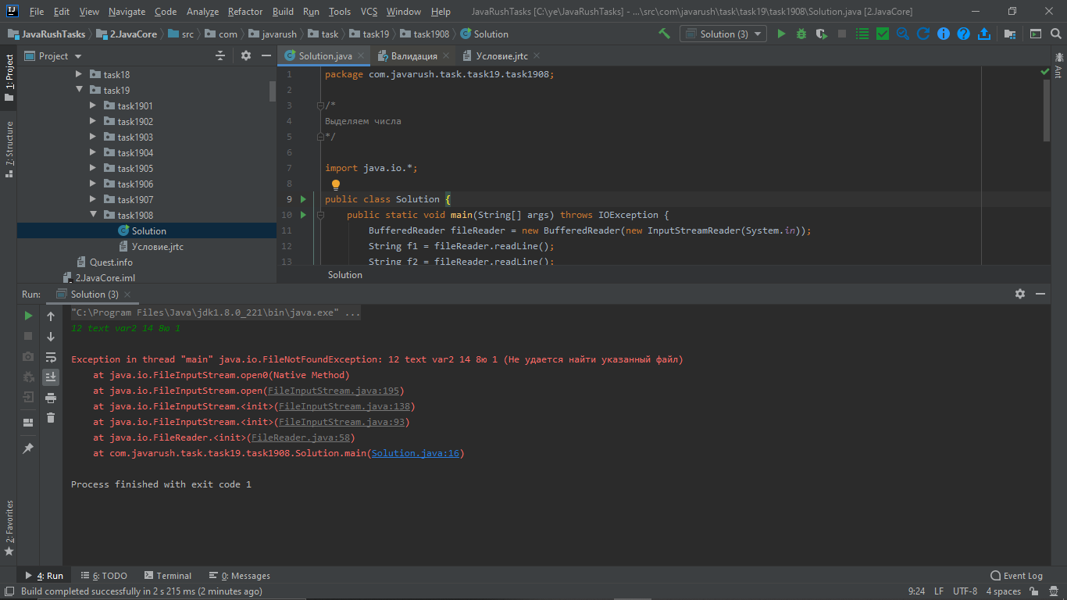Image resolution: width=1067 pixels, height=600 pixels.
Task: Open the Navigate menu
Action: 127,12
